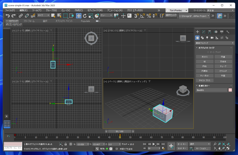Open the Modify panel tab
Image resolution: width=238 pixels, height=155 pixels.
point(203,32)
